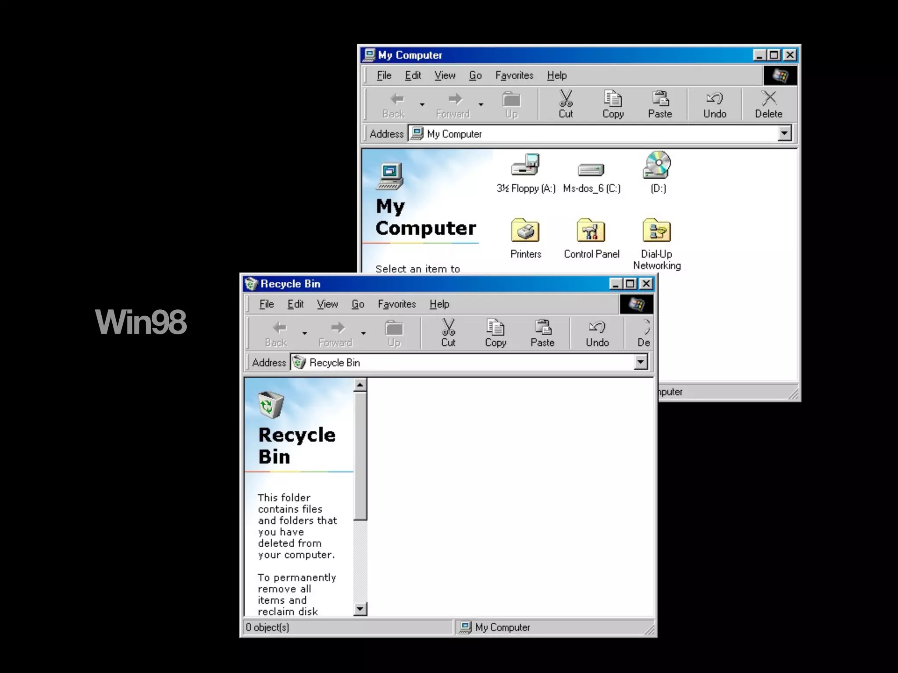Close the Recycle Bin window
The height and width of the screenshot is (673, 898).
pyautogui.click(x=646, y=284)
